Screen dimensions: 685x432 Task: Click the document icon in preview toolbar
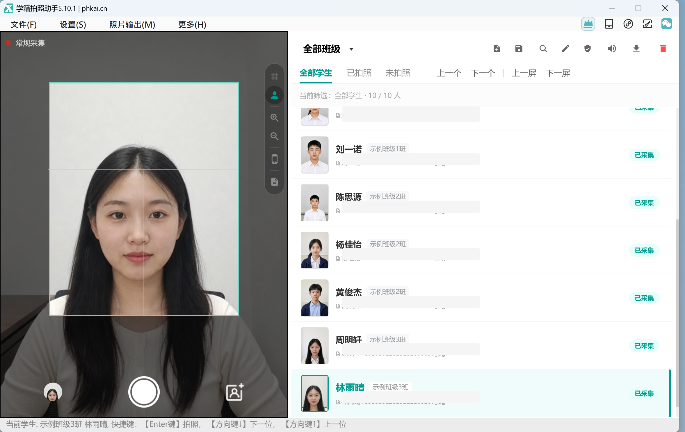click(x=274, y=182)
